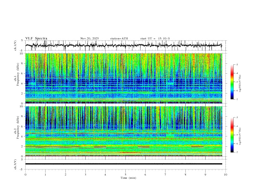Click the ch.3(V) axis label
The height and width of the screenshot is (196, 254).
click(16, 164)
